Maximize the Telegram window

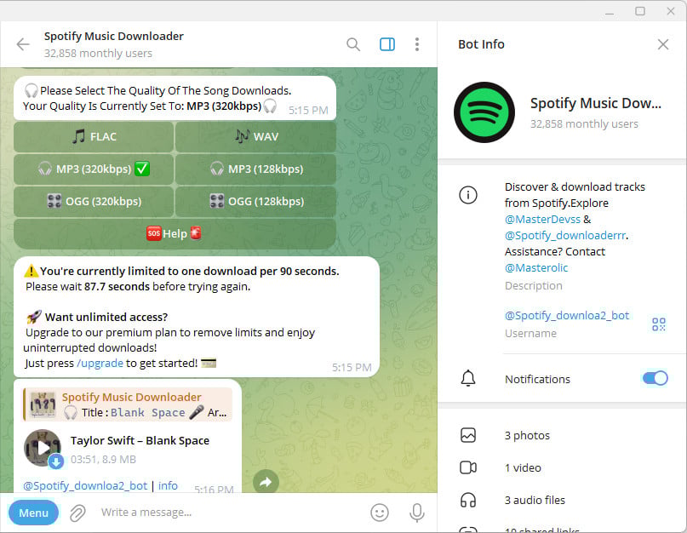point(640,11)
